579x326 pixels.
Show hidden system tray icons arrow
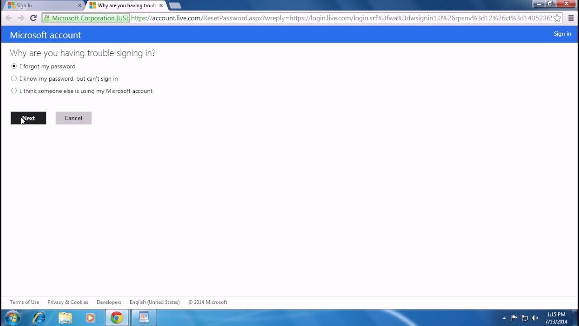pos(504,318)
